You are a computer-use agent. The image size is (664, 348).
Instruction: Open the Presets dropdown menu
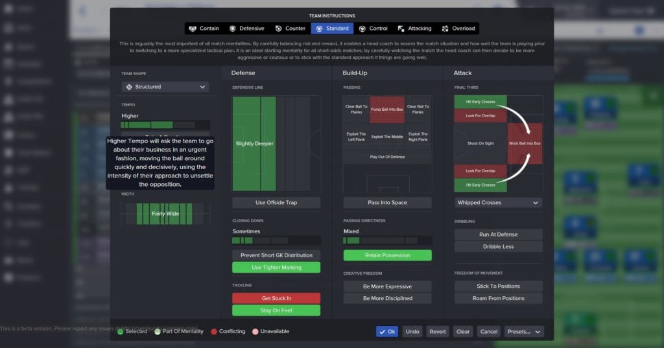[524, 331]
